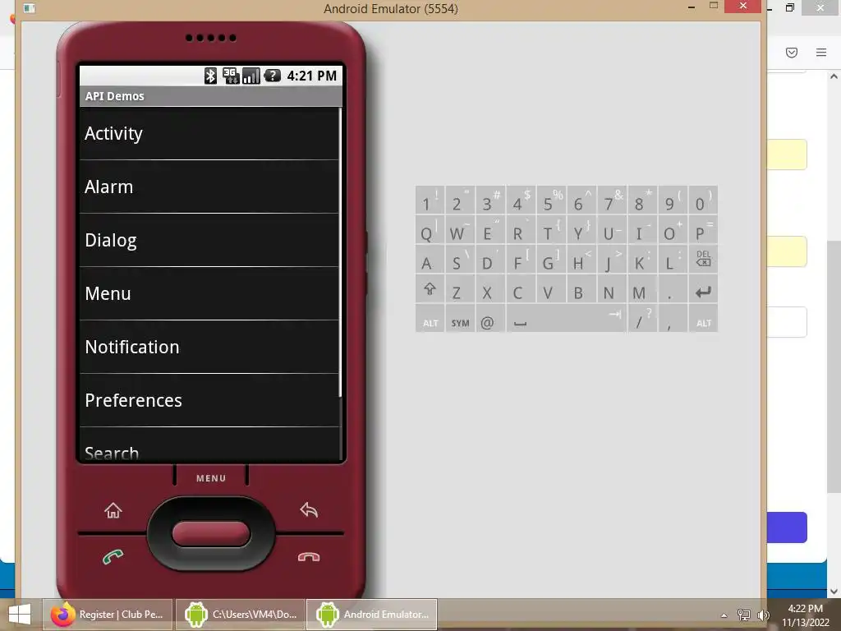Tap the green Call phone button
Viewport: 841px width, 631px height.
(x=113, y=557)
